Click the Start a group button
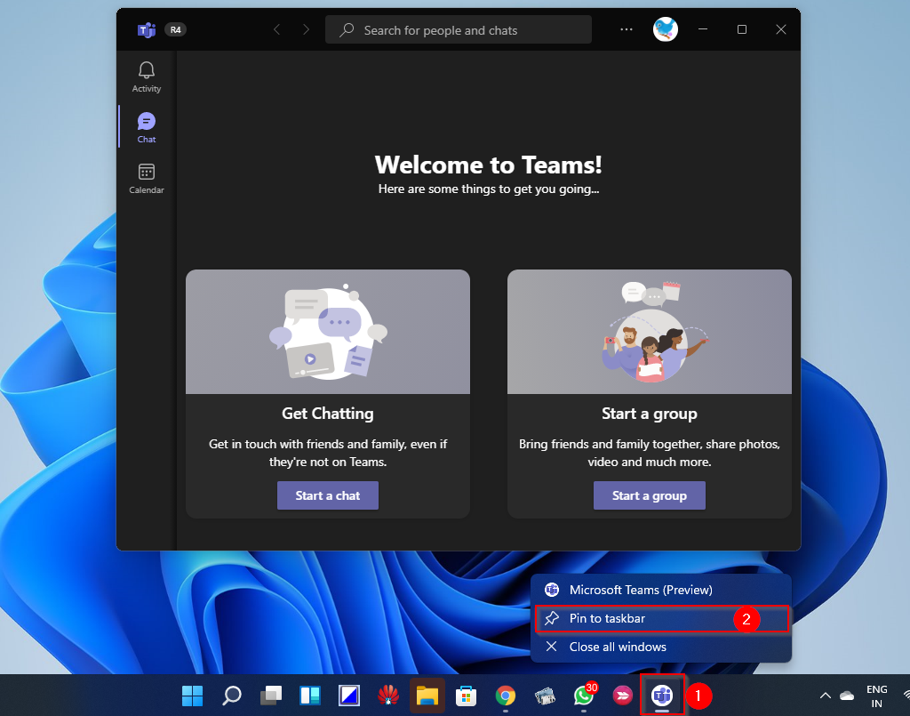The image size is (910, 716). point(649,495)
